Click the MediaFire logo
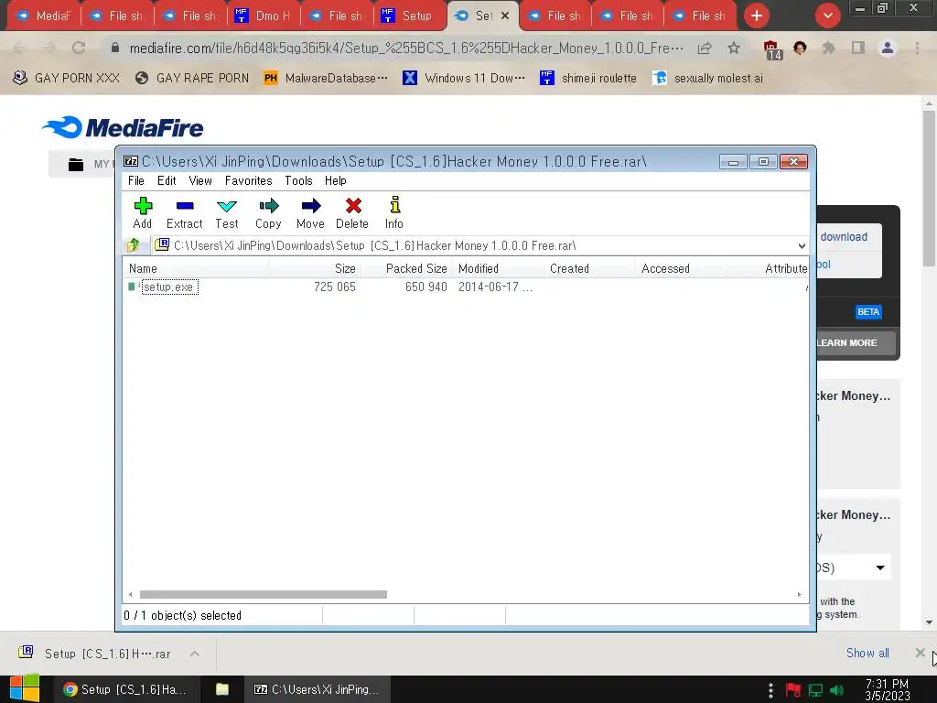This screenshot has height=703, width=937. [x=124, y=127]
